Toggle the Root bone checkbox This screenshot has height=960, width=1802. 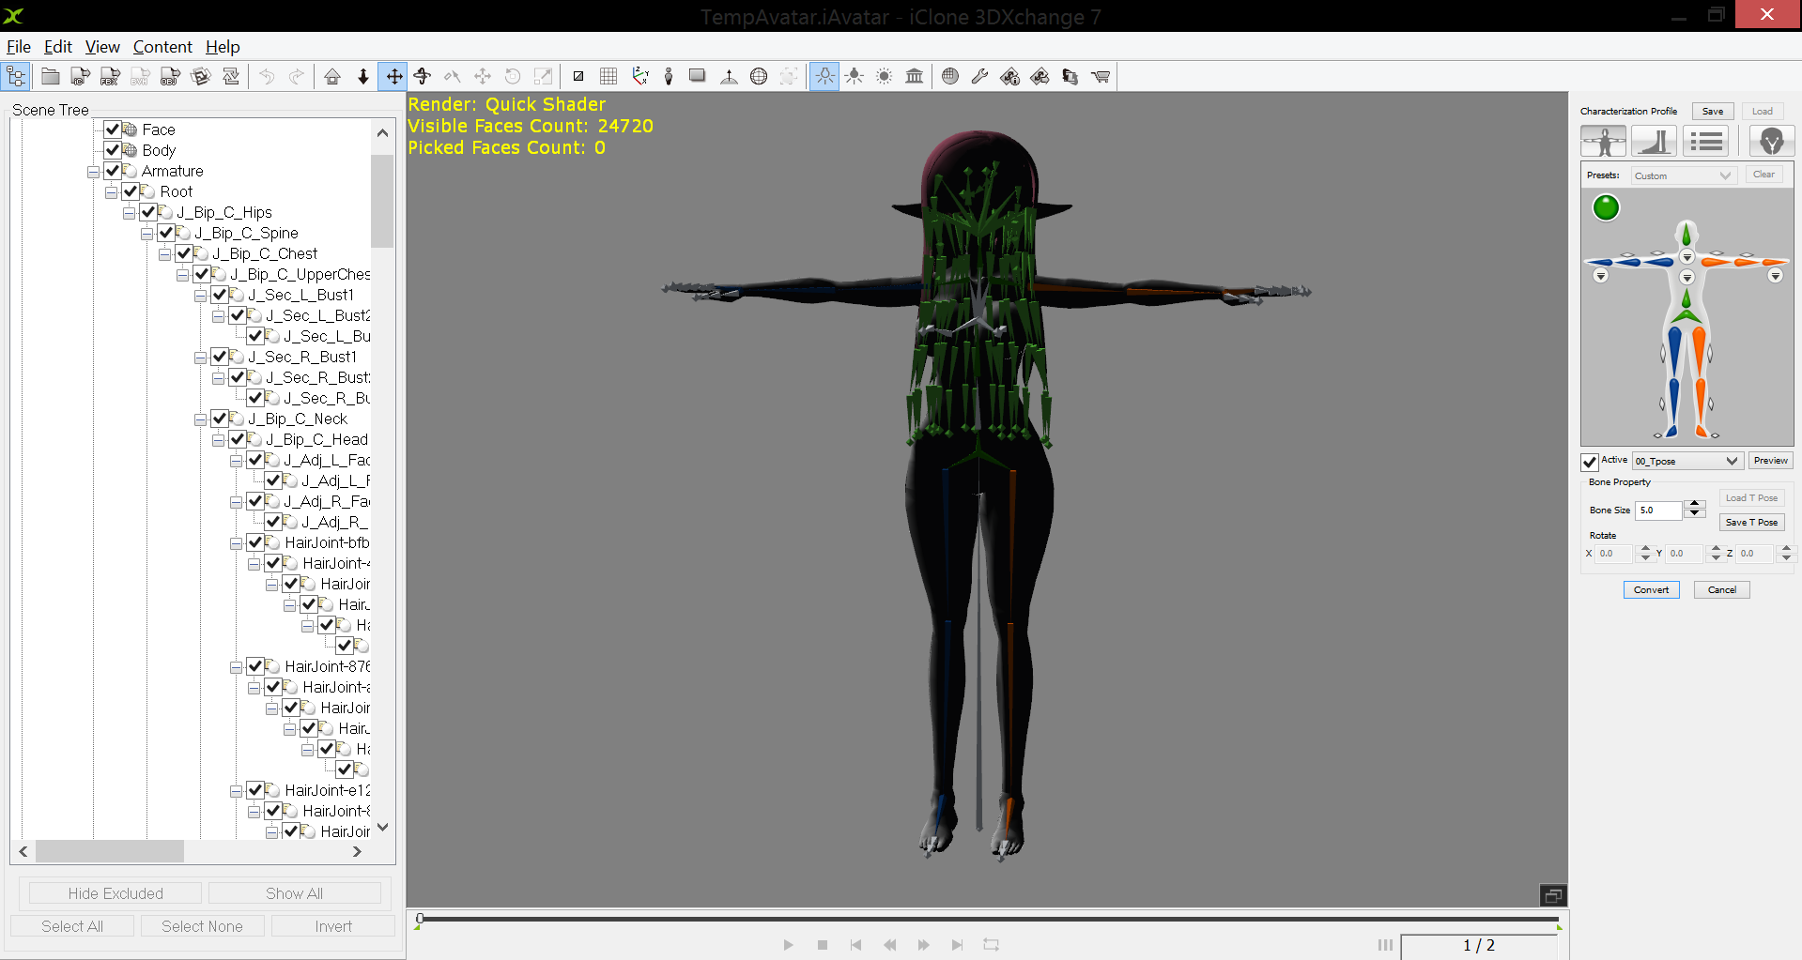pyautogui.click(x=131, y=191)
